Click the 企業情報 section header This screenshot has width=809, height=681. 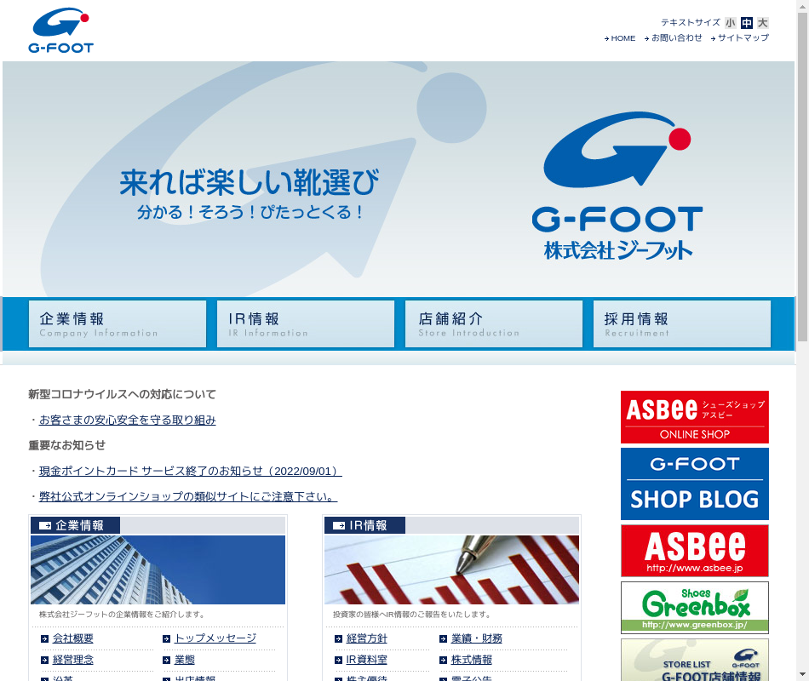75,525
